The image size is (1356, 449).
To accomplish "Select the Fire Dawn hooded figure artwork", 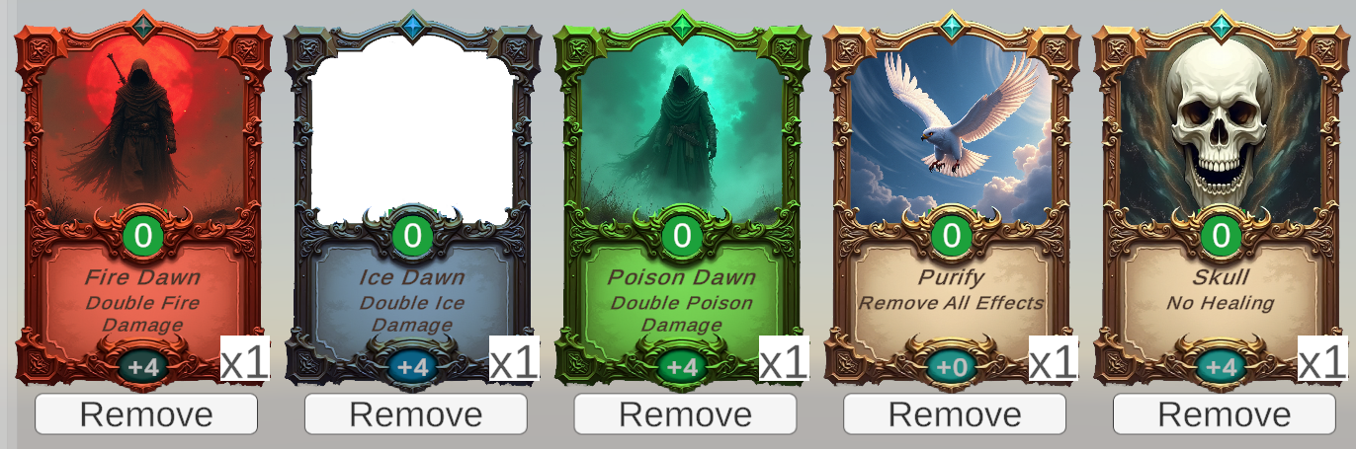I will click(x=143, y=128).
